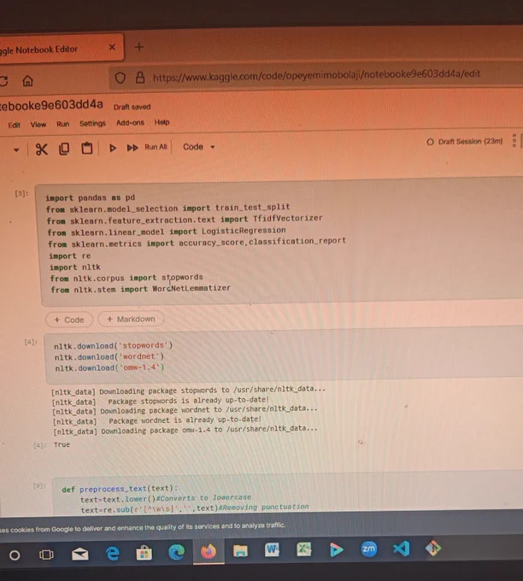Open the Code cell type dropdown
Screen dimensions: 523x581
pos(198,147)
